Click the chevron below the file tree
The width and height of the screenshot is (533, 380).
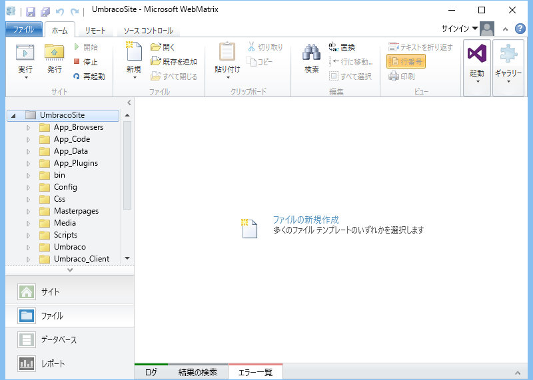click(x=70, y=270)
